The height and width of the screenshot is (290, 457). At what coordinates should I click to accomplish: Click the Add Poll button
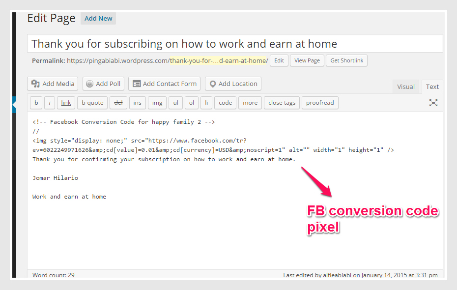pos(103,84)
